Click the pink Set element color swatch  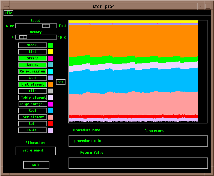(x=50, y=117)
